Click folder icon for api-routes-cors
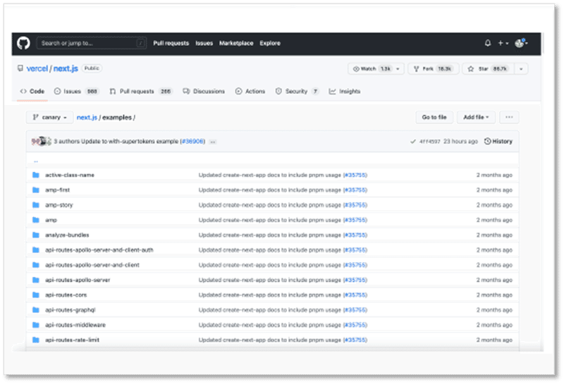The width and height of the screenshot is (564, 384). click(x=36, y=295)
